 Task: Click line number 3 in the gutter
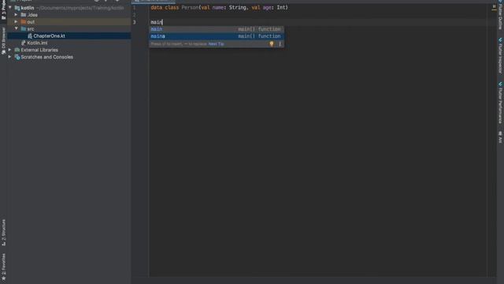[135, 22]
